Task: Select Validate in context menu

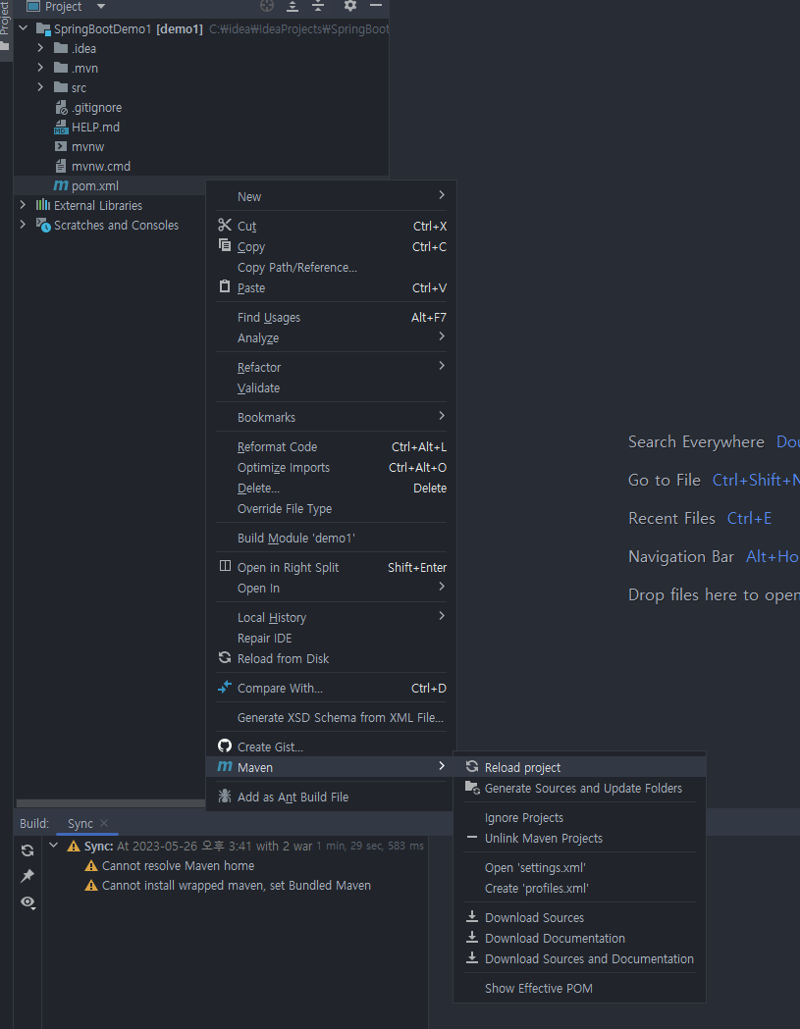Action: 332,387
